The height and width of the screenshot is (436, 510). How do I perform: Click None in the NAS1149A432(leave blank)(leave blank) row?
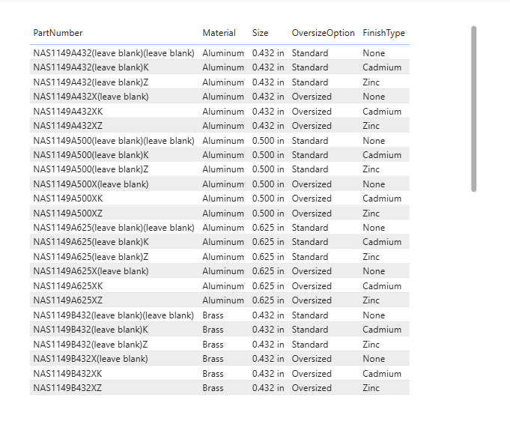pos(374,53)
